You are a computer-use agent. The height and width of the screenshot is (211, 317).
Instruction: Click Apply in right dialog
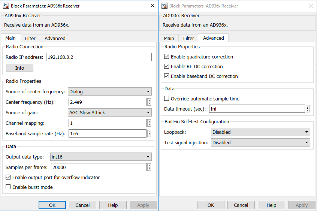pyautogui.click(x=302, y=205)
